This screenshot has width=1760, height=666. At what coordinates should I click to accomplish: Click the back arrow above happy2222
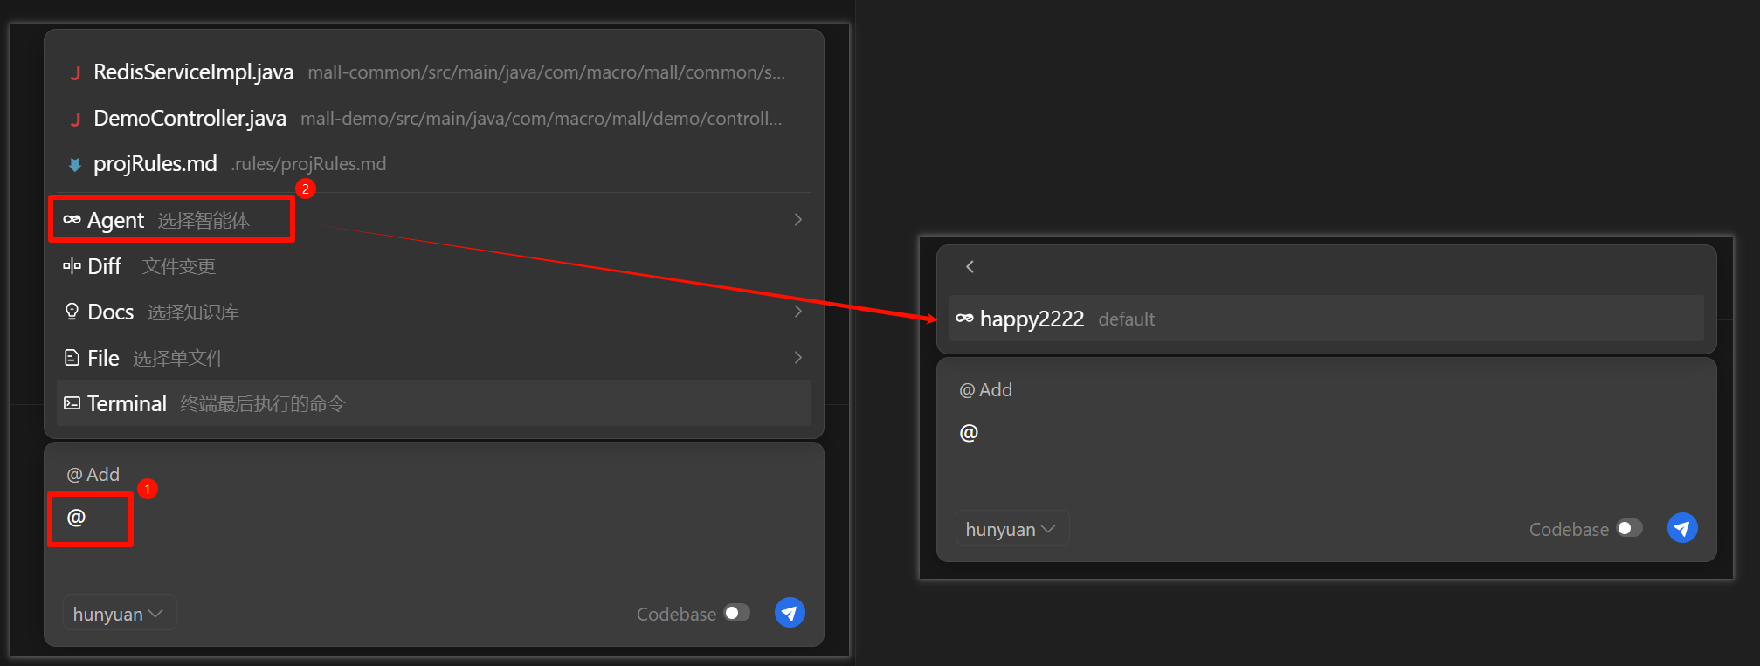tap(970, 267)
